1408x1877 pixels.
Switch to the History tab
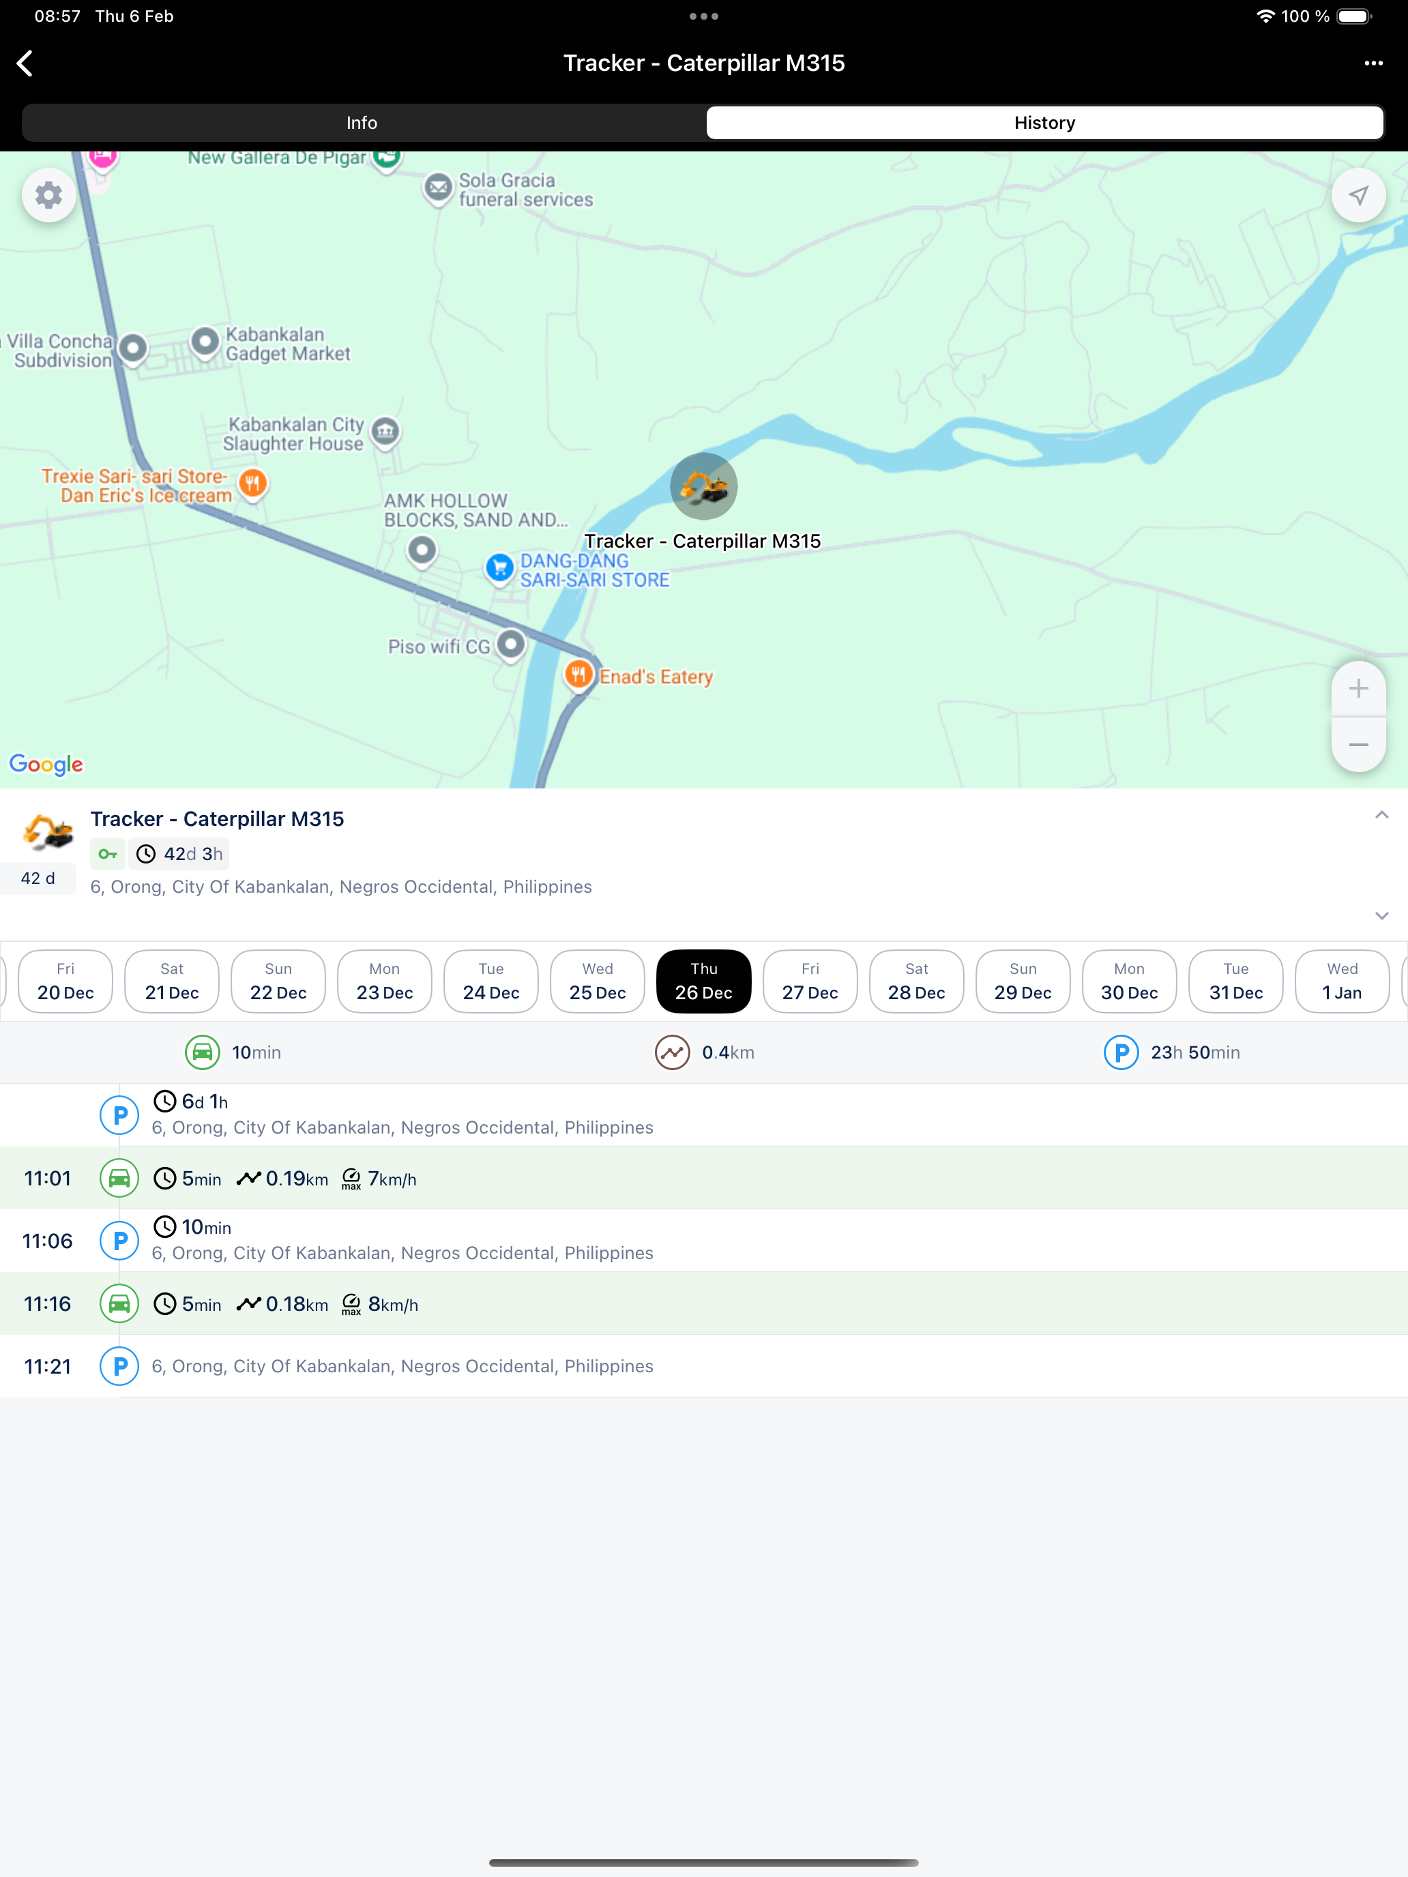click(1045, 123)
